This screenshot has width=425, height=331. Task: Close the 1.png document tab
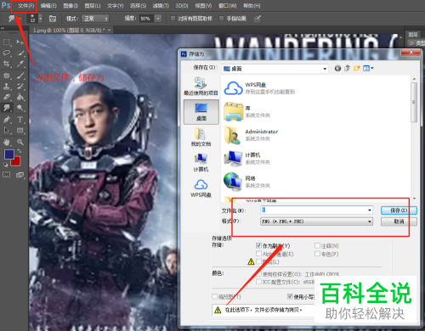pyautogui.click(x=110, y=30)
